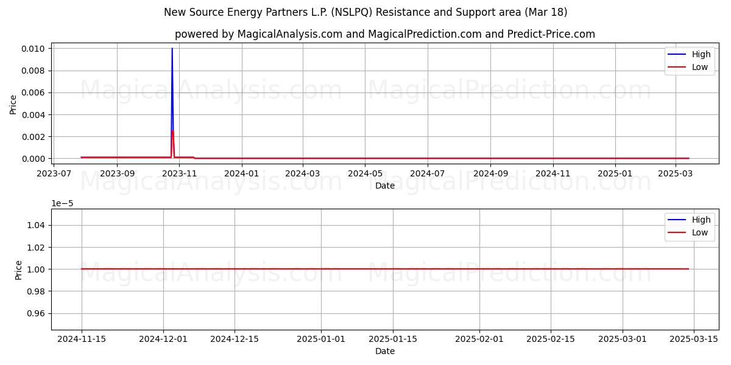Viewport: 731px width, 365px height.
Task: Click the 2023-11 x-axis tick label
Action: 179,173
